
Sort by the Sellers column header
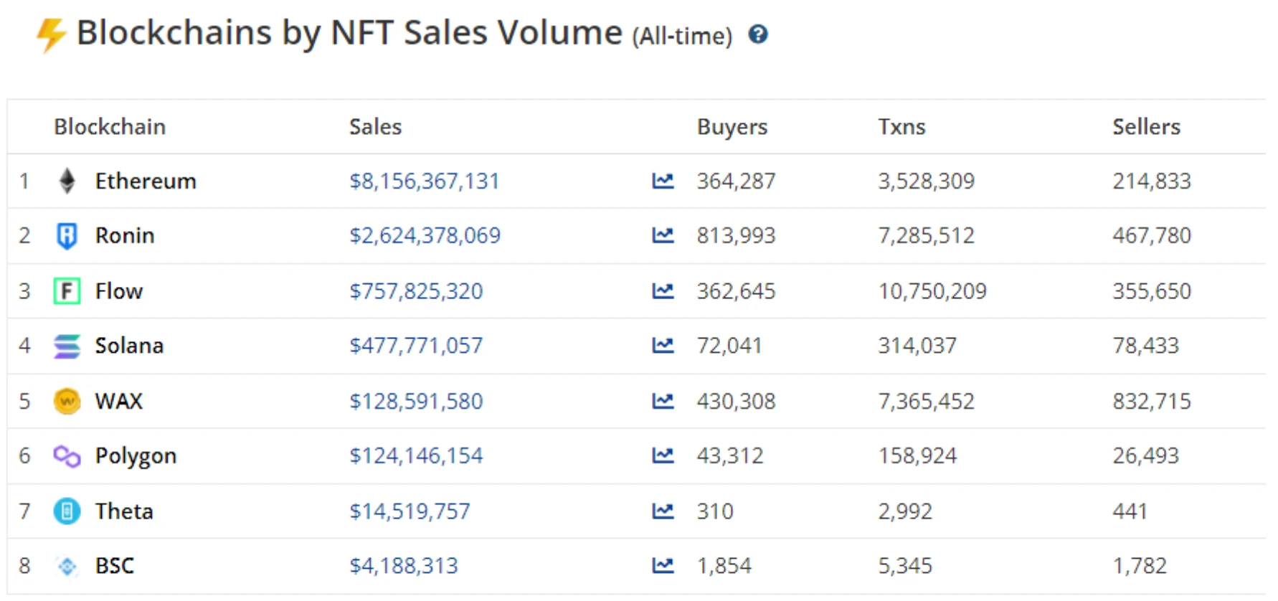tap(1146, 126)
